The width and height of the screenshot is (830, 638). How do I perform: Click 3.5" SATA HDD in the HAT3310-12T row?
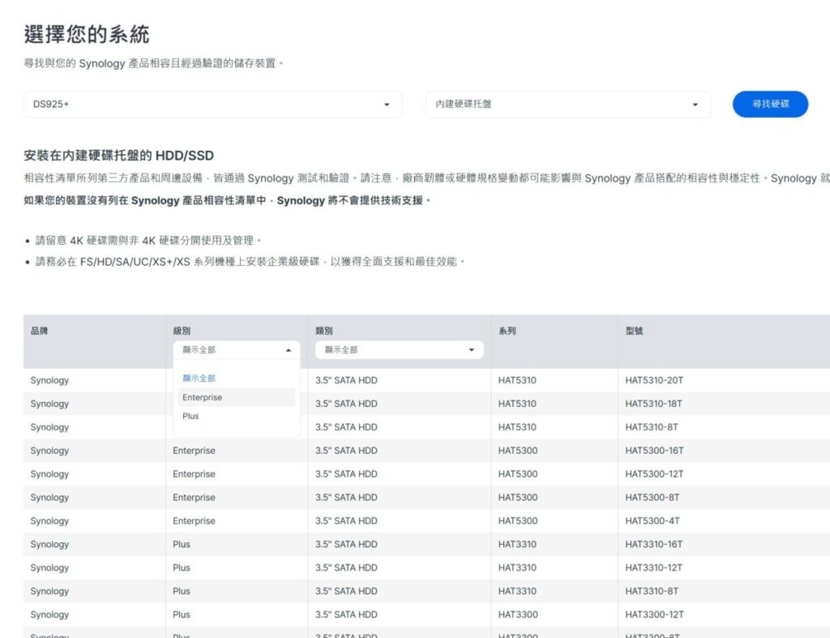[x=346, y=567]
